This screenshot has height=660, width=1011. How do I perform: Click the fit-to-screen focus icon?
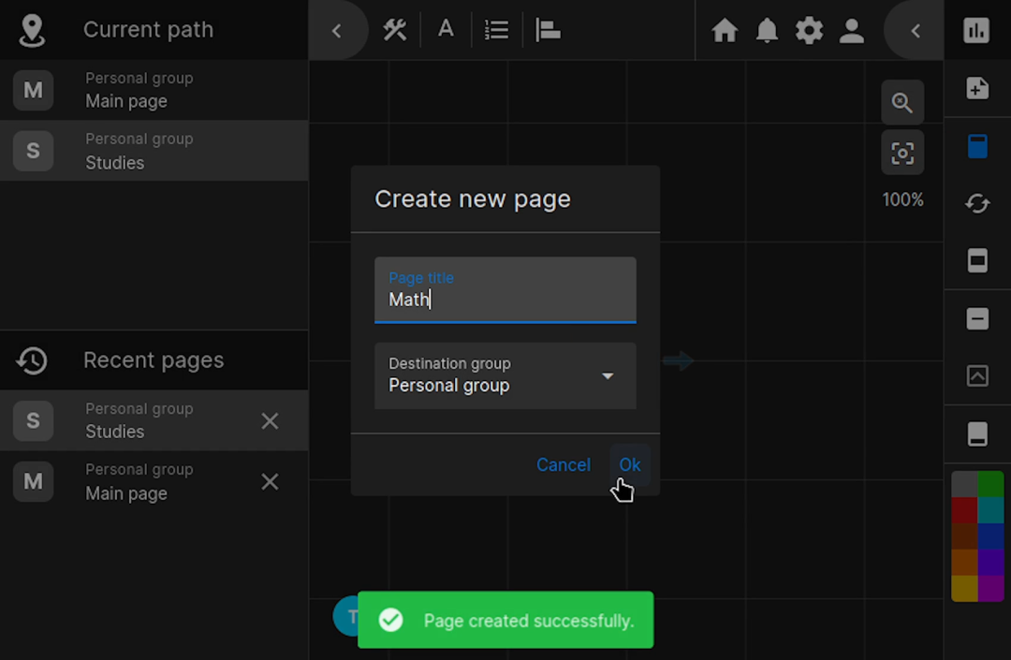[x=902, y=154]
